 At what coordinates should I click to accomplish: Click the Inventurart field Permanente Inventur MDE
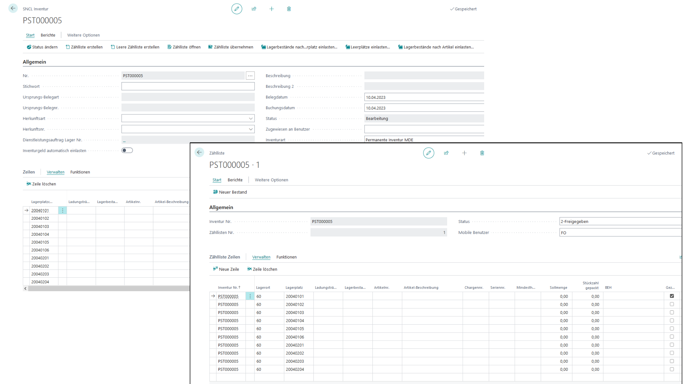pos(424,139)
